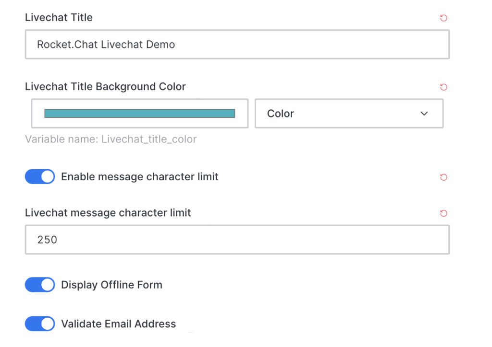Turn off the Display Offline Form switch
Viewport: 492px width, 347px height.
(40, 285)
